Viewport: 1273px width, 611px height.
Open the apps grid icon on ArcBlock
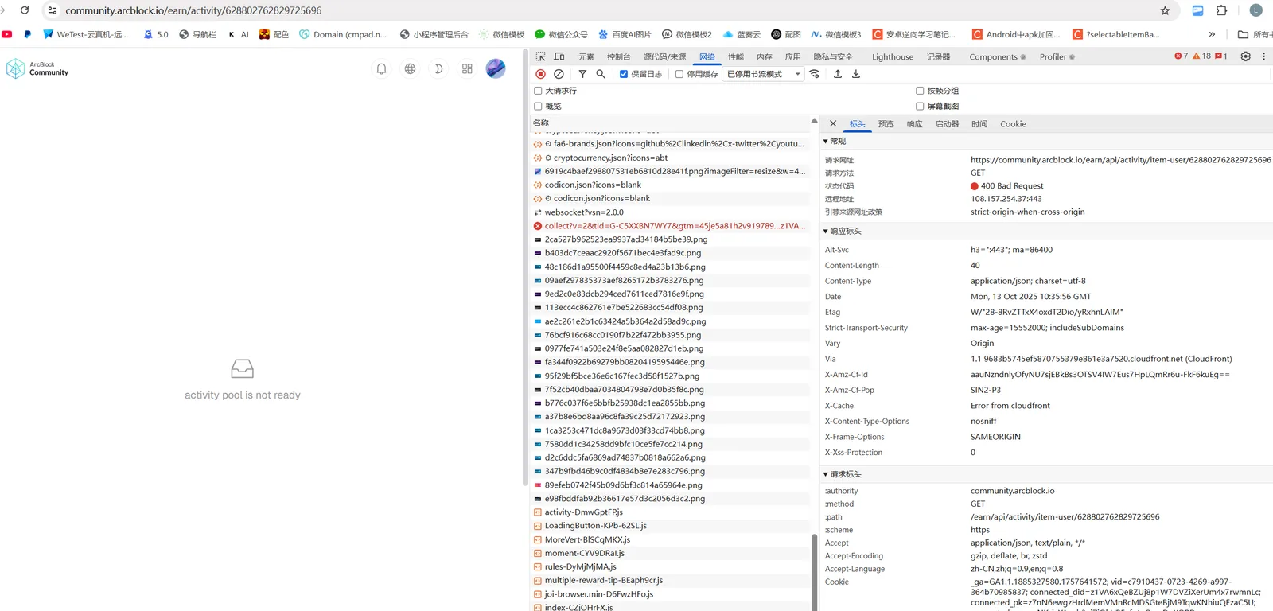click(467, 69)
